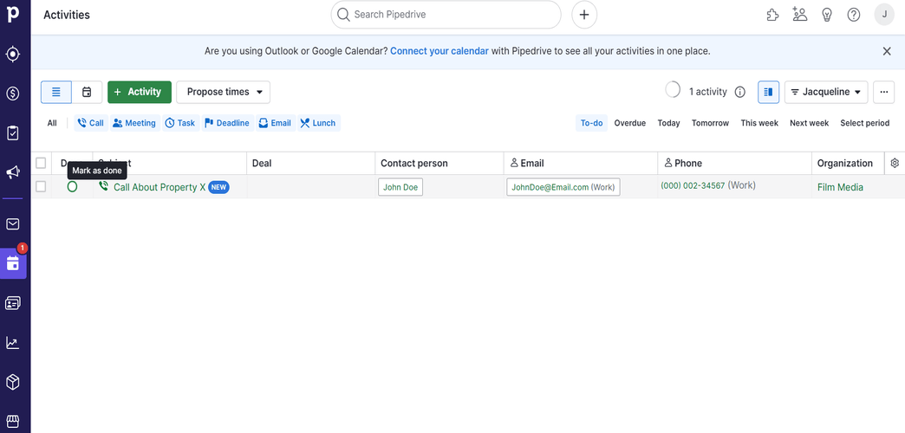Screen dimensions: 905x433
Task: Open Campaigns megaphone icon in sidebar
Action: pyautogui.click(x=13, y=171)
